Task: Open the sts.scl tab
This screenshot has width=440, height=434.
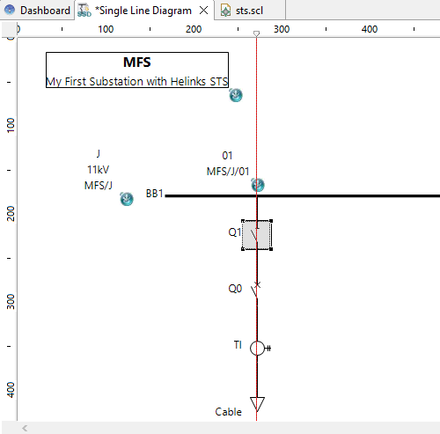Action: click(x=250, y=11)
